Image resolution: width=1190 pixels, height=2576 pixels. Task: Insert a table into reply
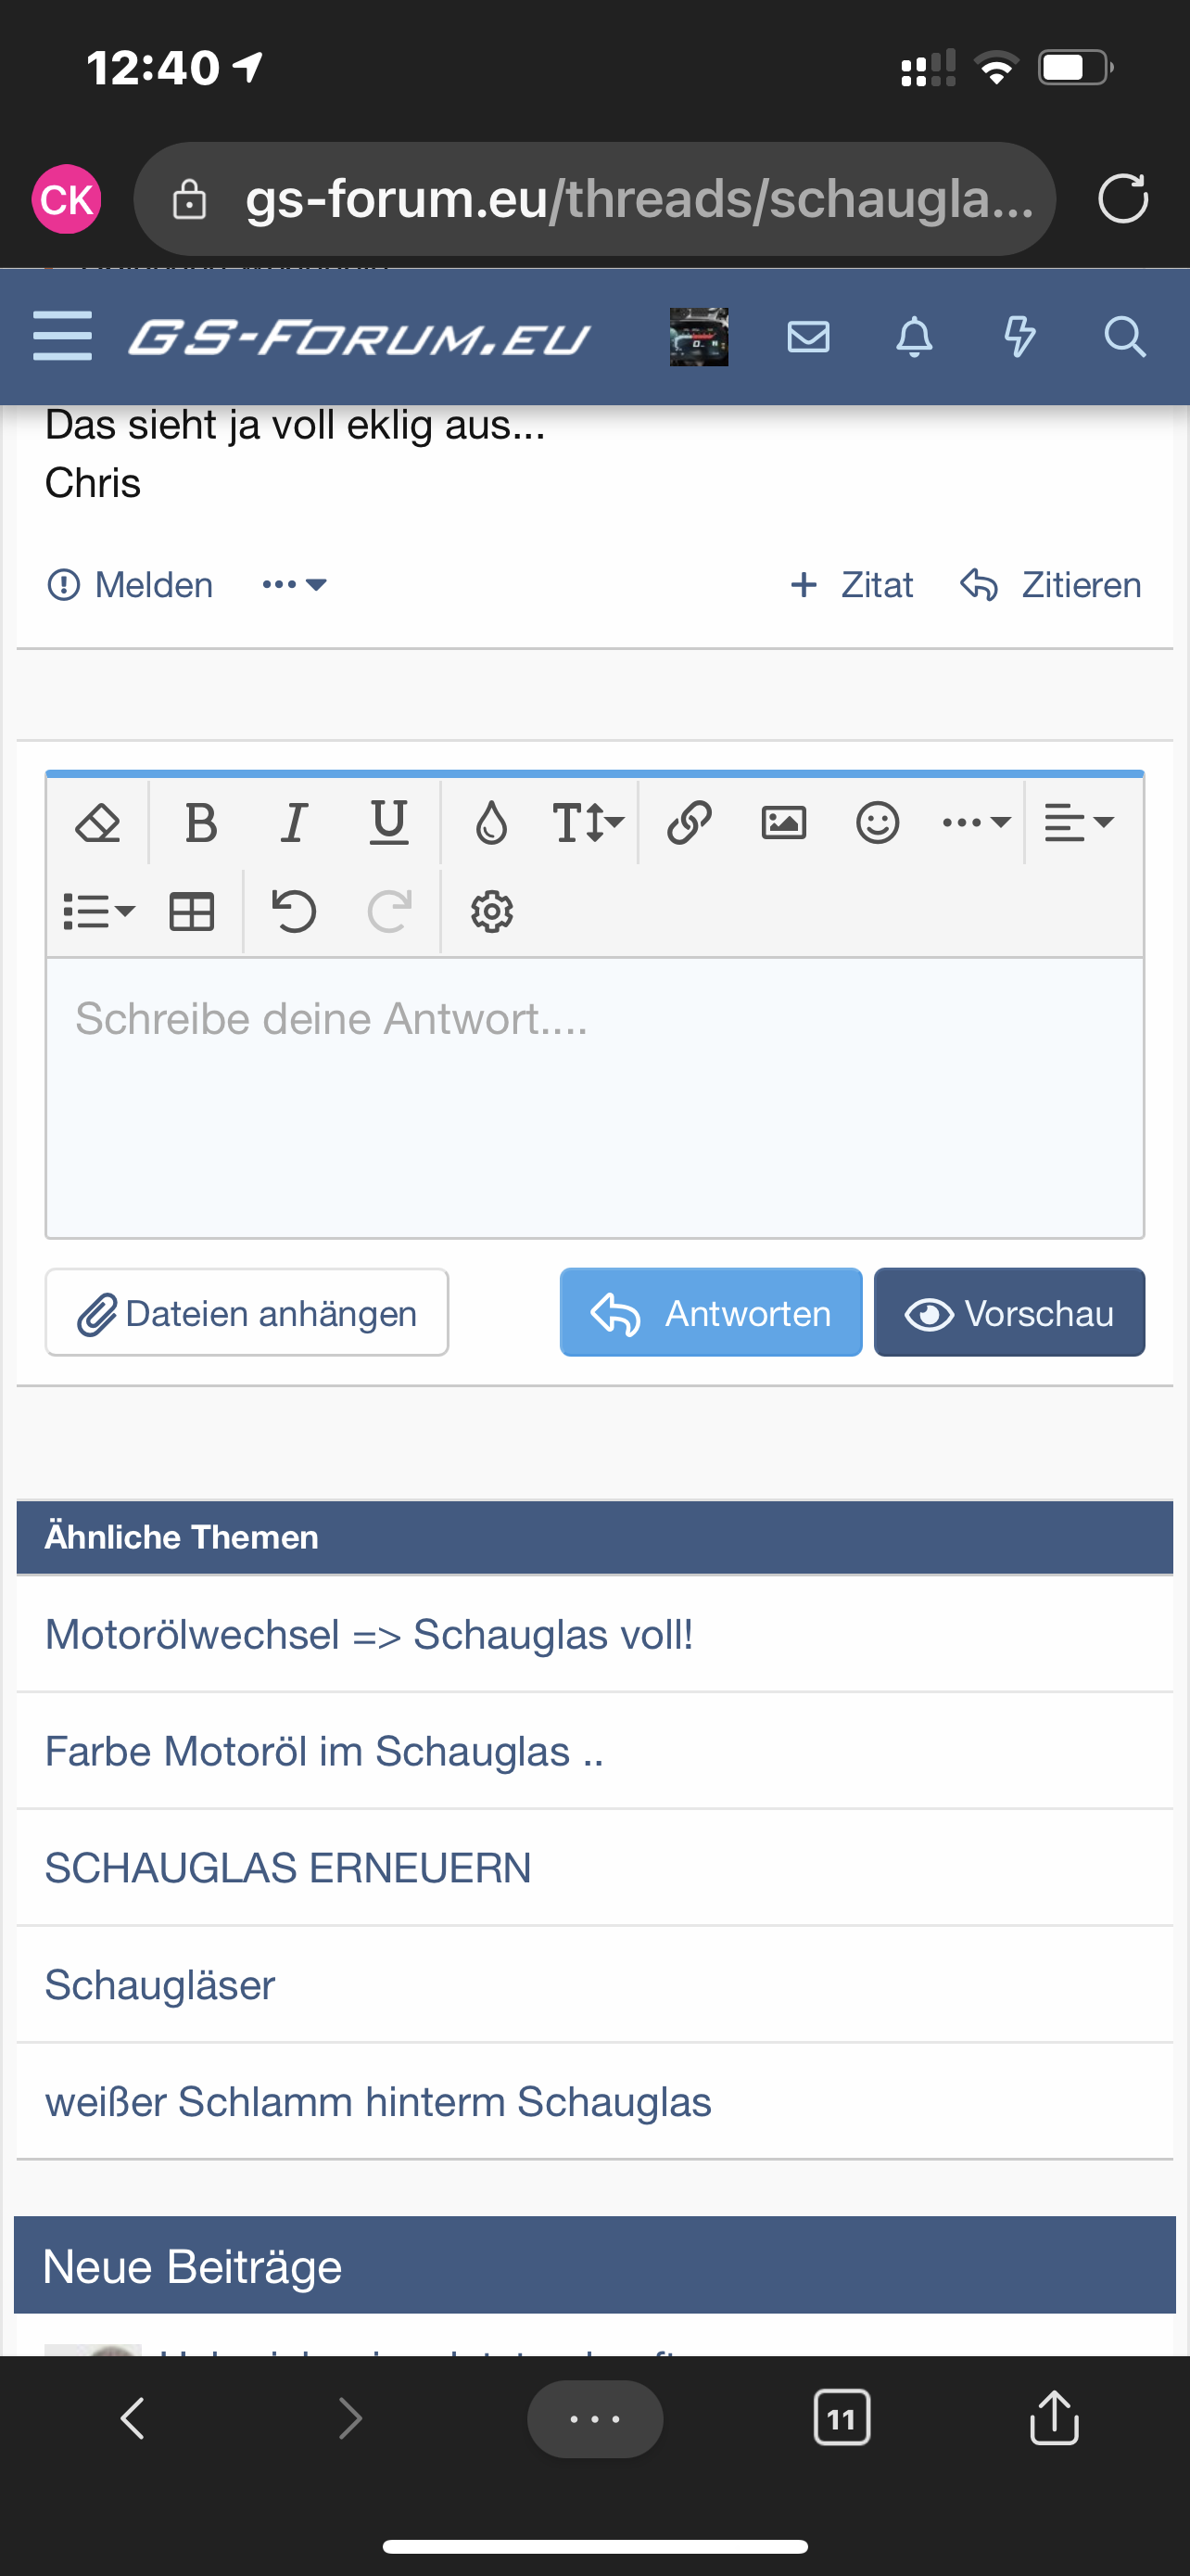tap(192, 912)
